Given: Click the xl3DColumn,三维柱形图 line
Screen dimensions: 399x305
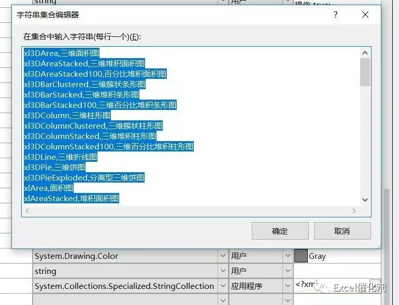Looking at the screenshot, I should pyautogui.click(x=67, y=116).
